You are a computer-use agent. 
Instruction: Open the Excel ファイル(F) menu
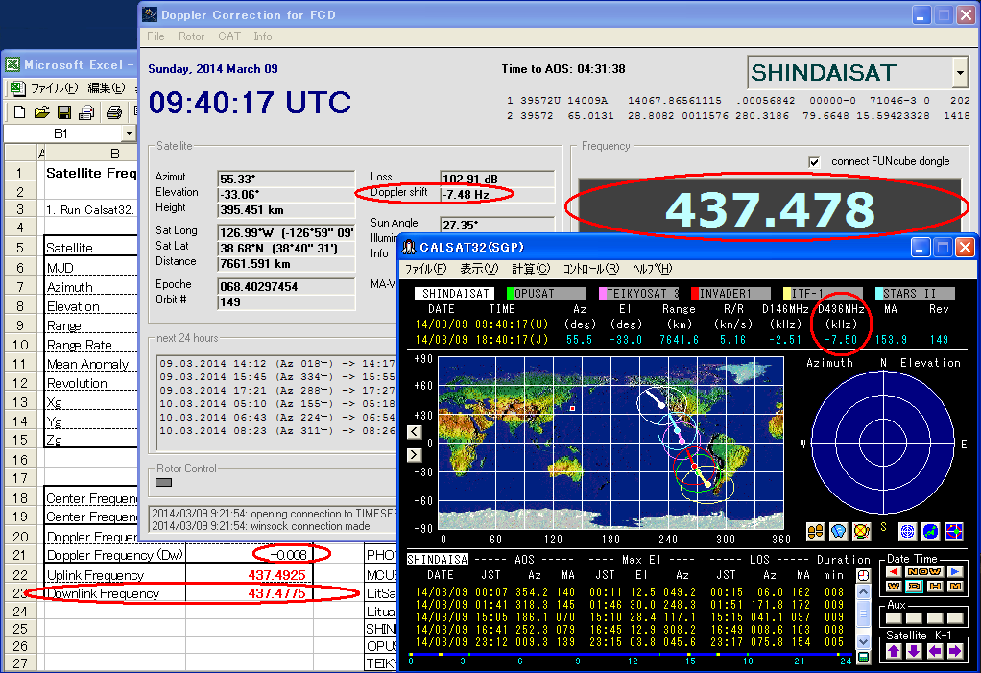pyautogui.click(x=55, y=88)
